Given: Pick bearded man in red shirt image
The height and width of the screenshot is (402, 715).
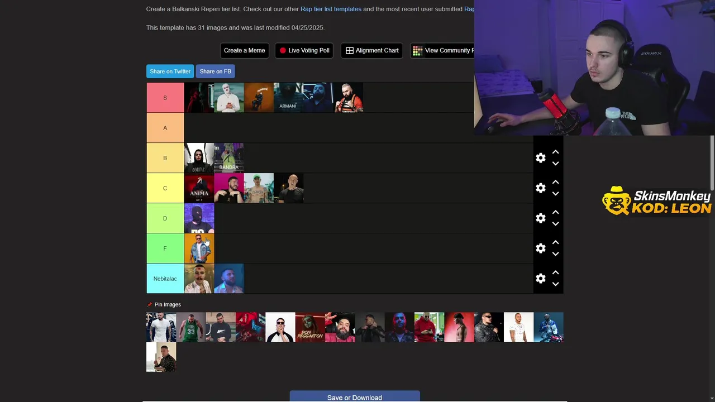Looking at the screenshot, I should pyautogui.click(x=340, y=327).
